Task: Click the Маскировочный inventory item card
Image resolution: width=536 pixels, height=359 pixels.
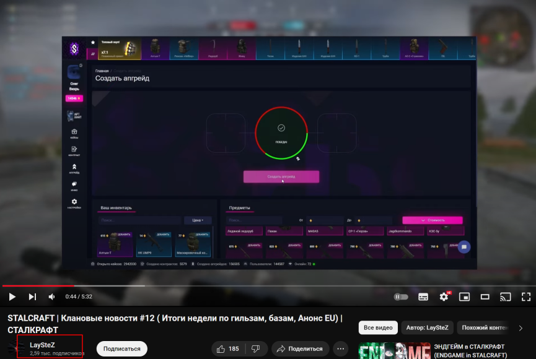Action: coord(193,244)
